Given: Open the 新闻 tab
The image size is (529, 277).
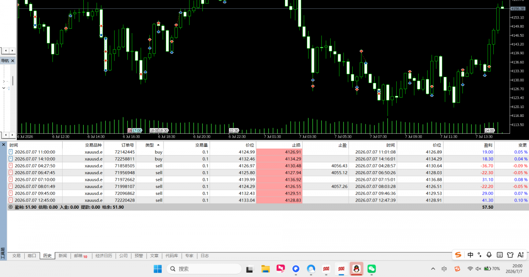Looking at the screenshot, I should point(63,256).
